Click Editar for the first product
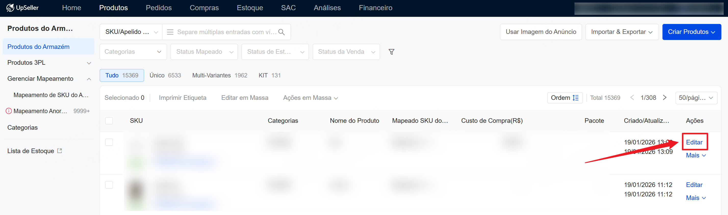This screenshot has width=728, height=215. (x=694, y=142)
